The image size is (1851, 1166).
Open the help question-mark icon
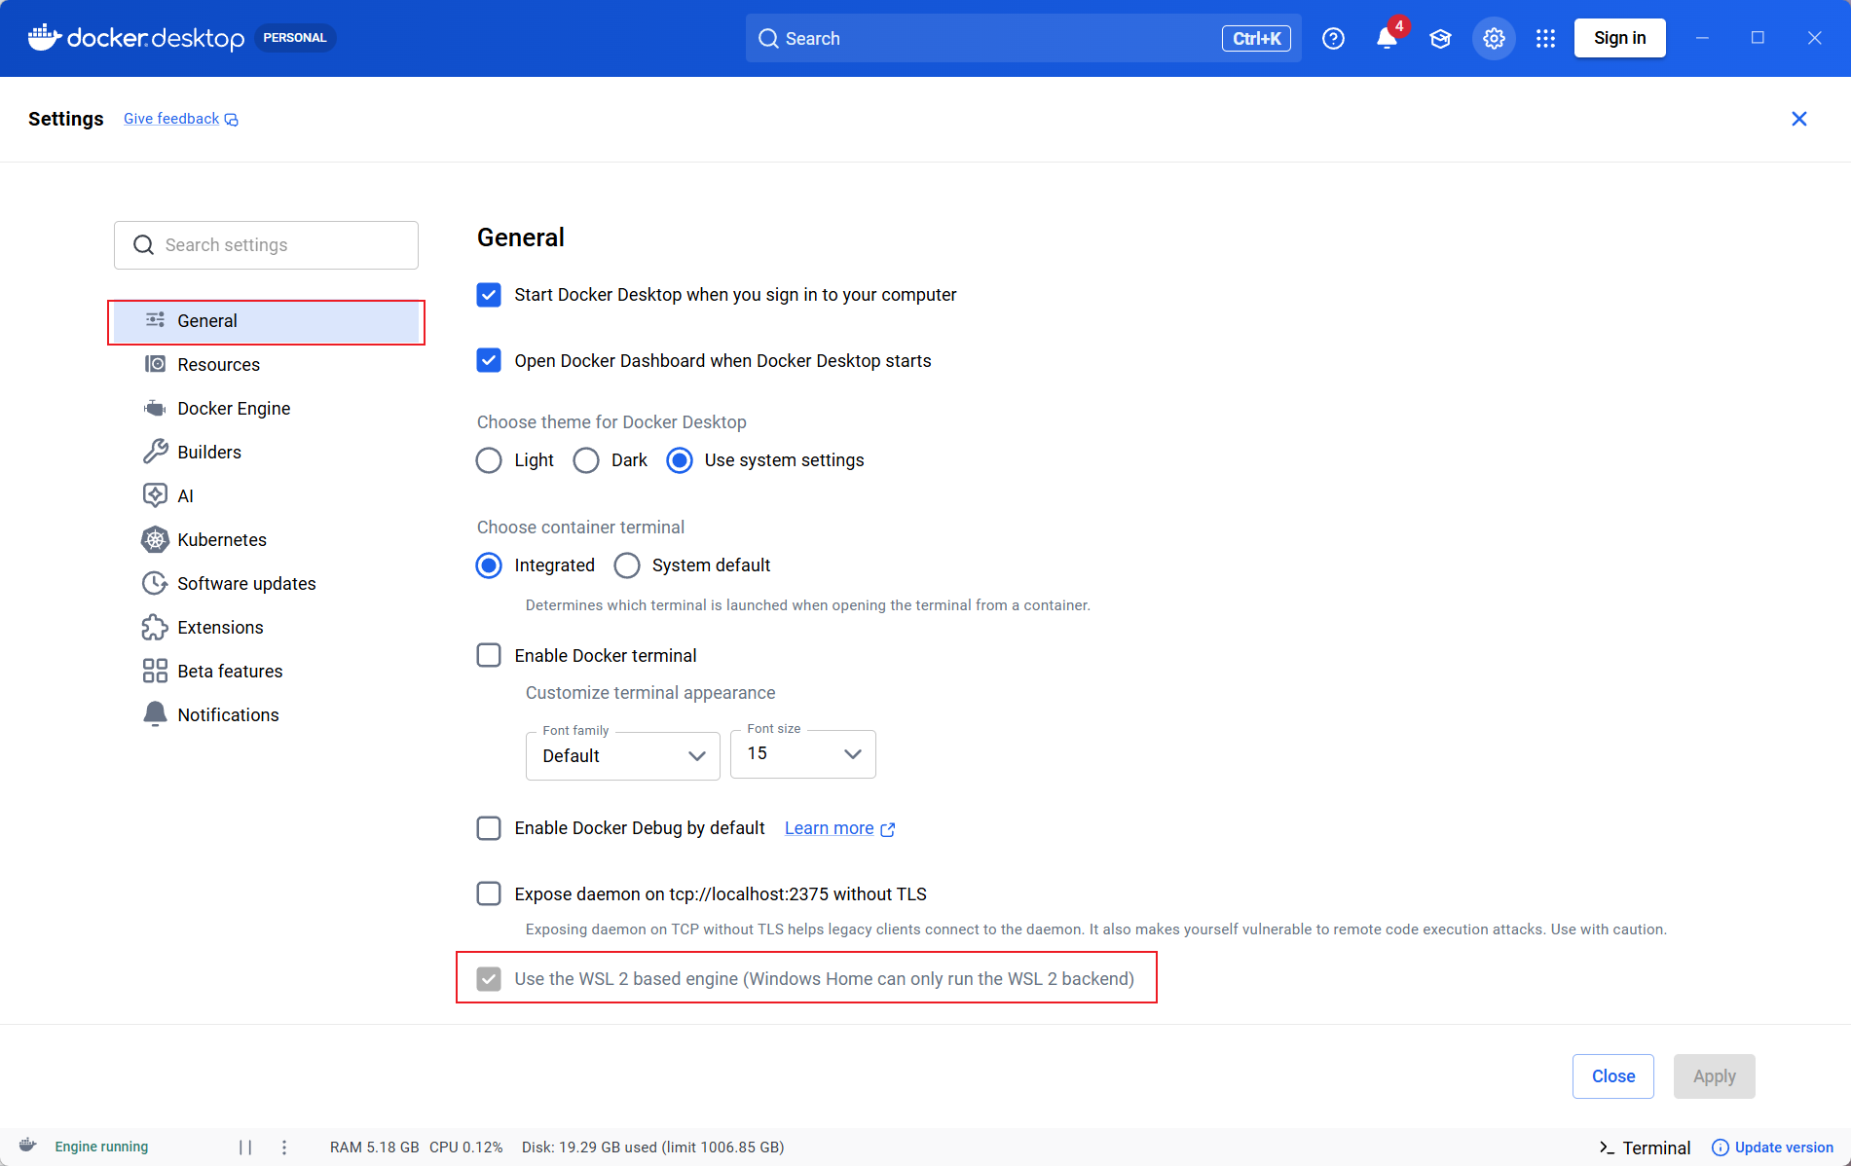[x=1333, y=38]
